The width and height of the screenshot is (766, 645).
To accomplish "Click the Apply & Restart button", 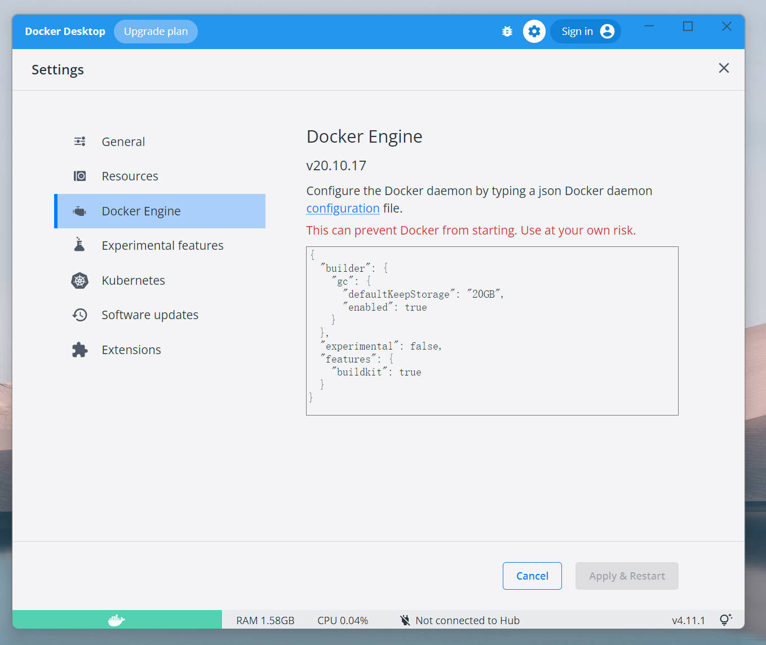I will [x=626, y=576].
